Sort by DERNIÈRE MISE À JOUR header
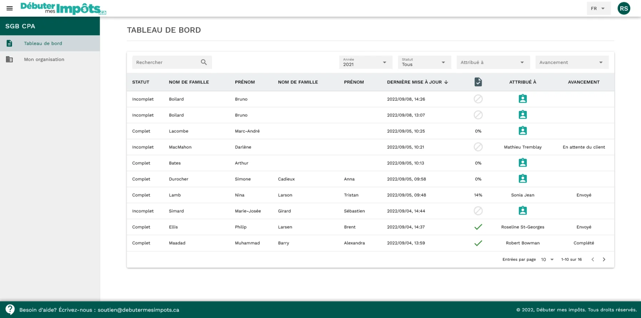The width and height of the screenshot is (641, 318). click(x=414, y=82)
